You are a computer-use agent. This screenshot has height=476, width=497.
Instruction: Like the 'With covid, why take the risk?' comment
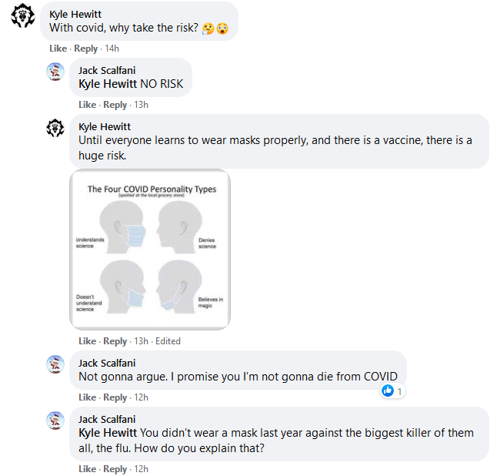tap(58, 49)
